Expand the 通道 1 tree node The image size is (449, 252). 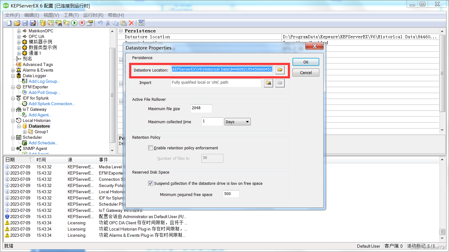coord(19,53)
